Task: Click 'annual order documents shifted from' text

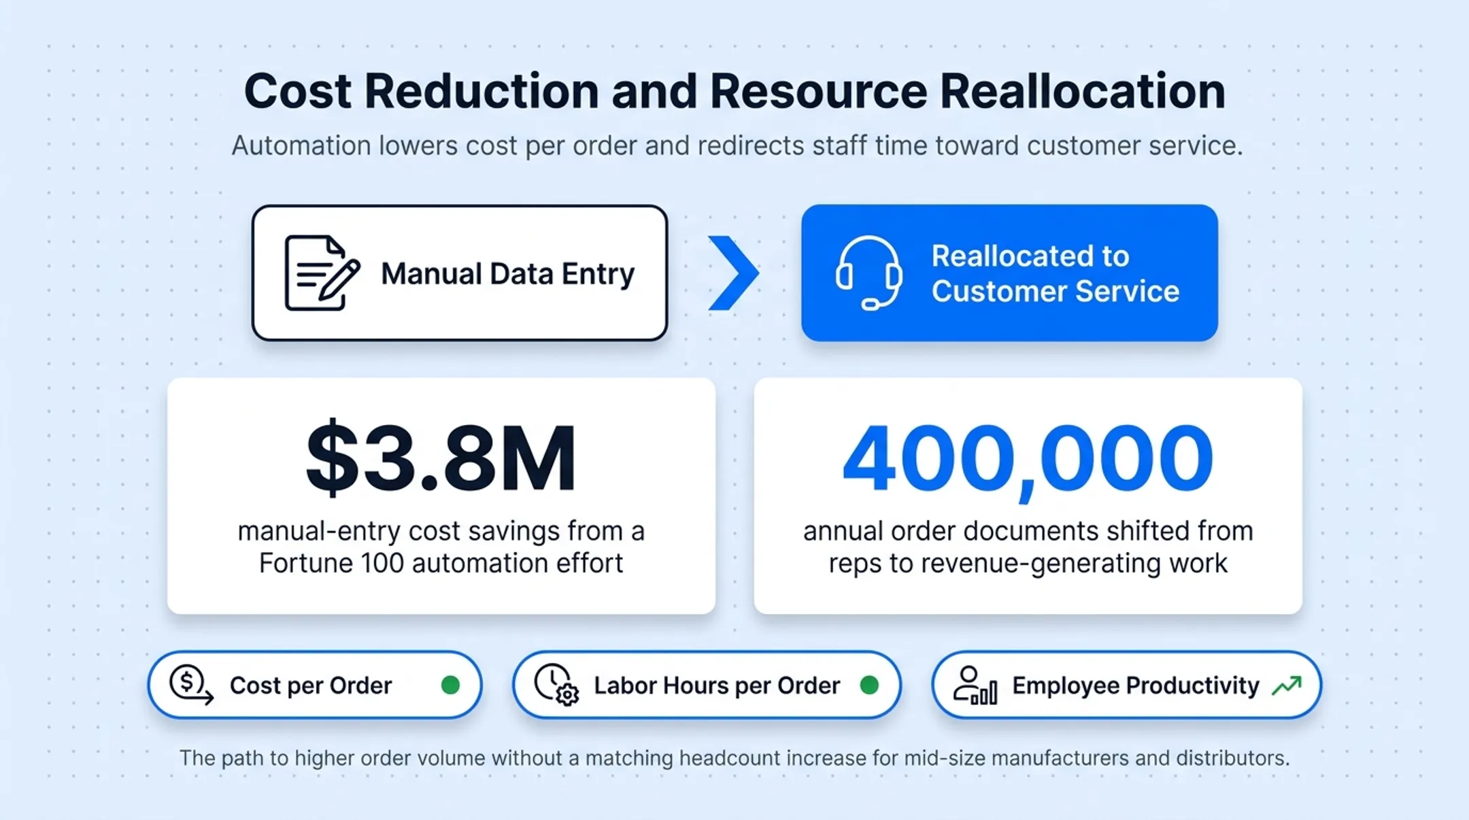Action: pos(1028,531)
